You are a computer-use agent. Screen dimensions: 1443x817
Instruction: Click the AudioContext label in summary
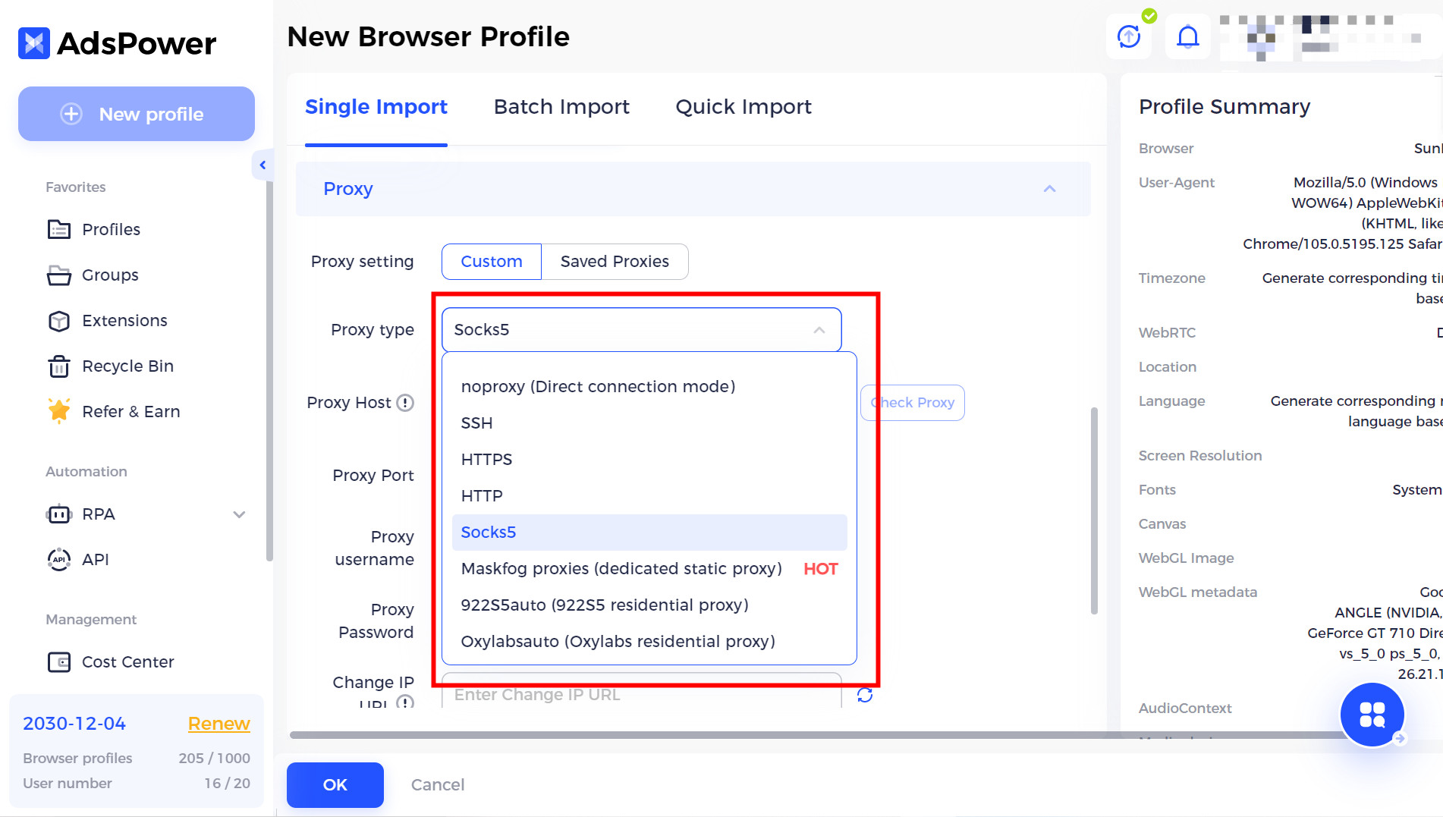1185,708
